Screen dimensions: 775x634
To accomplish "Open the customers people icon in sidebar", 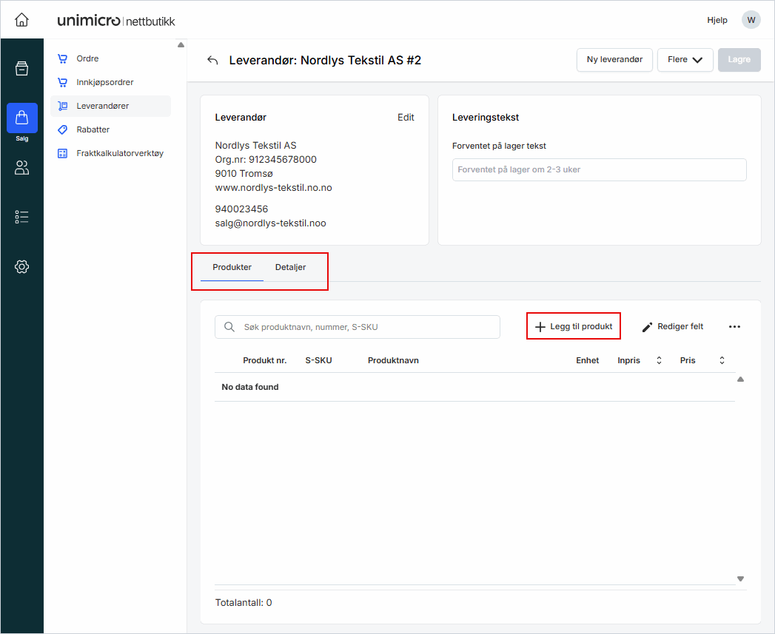I will [21, 168].
